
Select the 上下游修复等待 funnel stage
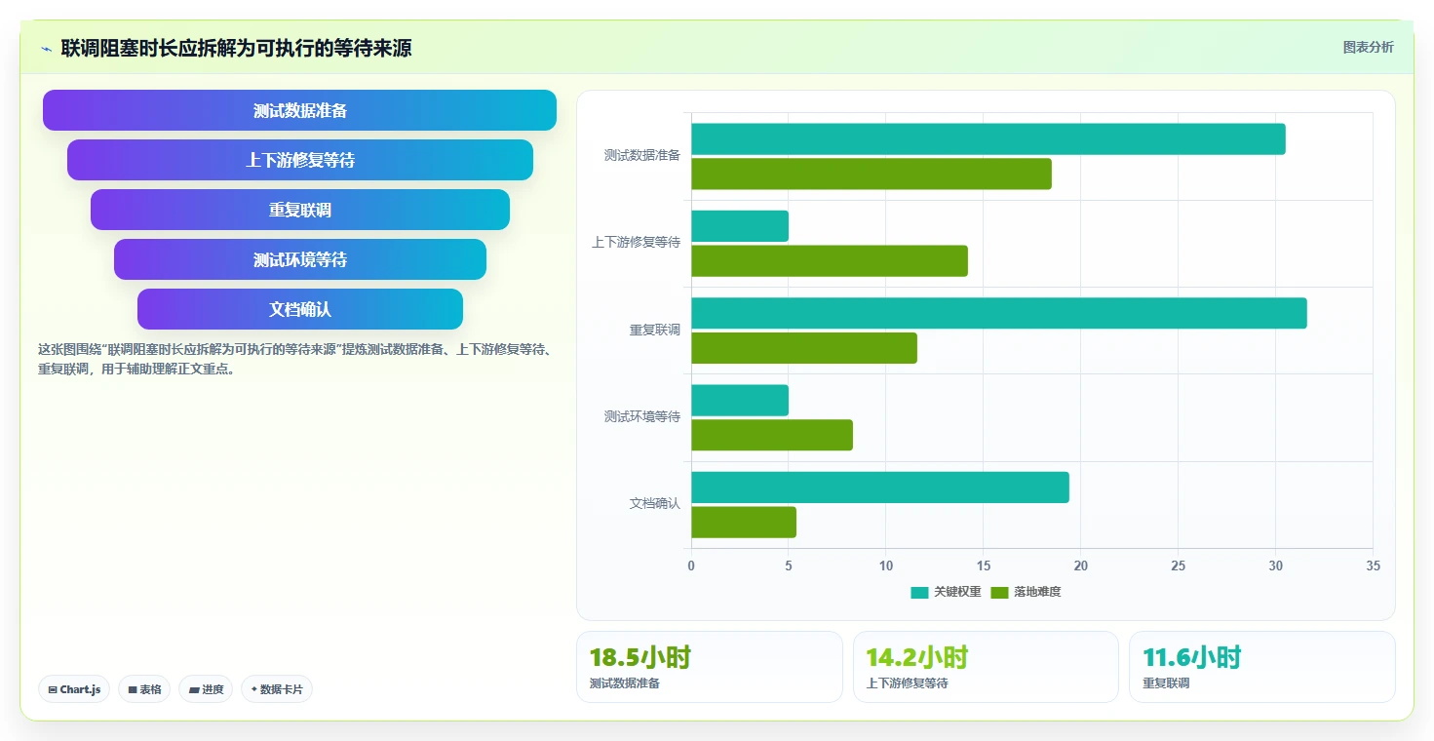[x=299, y=160]
